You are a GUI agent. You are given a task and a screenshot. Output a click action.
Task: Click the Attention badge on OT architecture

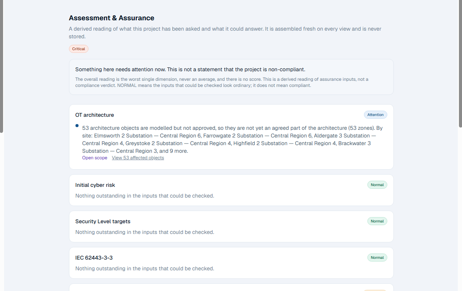(x=375, y=115)
